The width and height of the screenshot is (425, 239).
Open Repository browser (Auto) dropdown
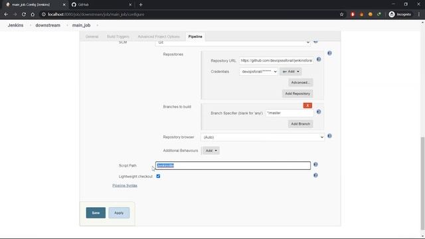pyautogui.click(x=262, y=137)
